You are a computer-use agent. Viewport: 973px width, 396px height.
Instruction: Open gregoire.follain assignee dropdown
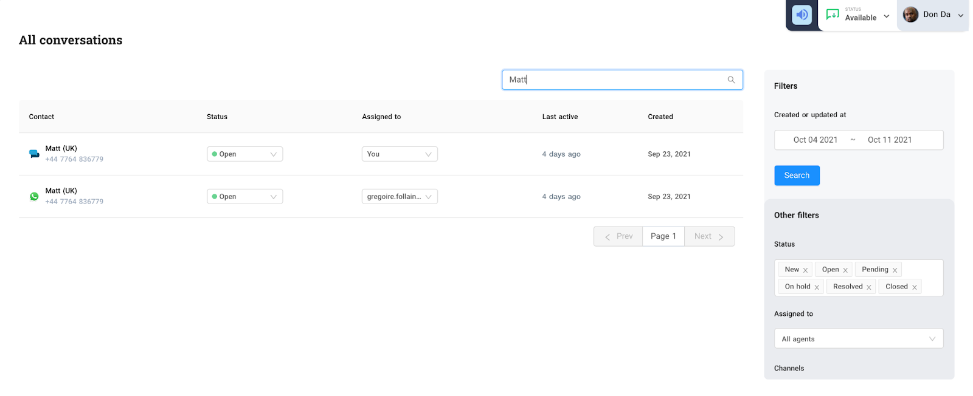click(x=399, y=197)
